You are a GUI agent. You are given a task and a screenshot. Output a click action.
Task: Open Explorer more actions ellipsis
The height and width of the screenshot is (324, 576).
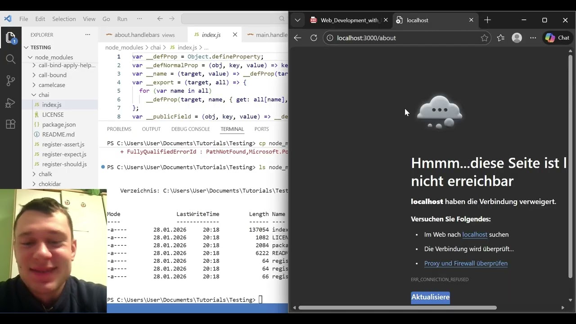(x=88, y=35)
